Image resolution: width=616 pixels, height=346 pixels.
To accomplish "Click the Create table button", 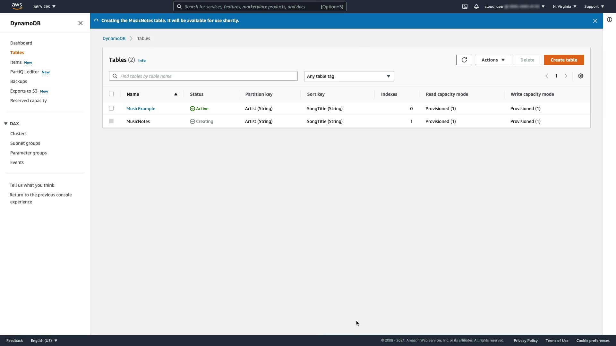I will [x=564, y=60].
